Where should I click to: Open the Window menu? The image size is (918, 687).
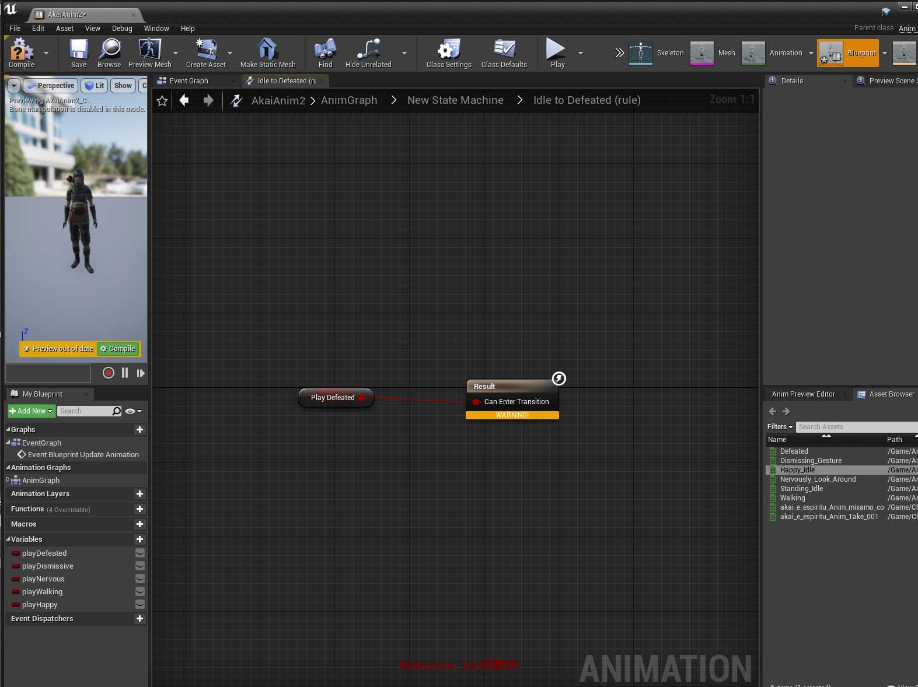click(x=156, y=28)
